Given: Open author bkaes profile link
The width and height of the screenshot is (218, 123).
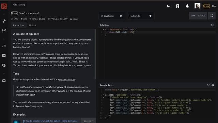Looking at the screenshot, I should tap(75, 19).
